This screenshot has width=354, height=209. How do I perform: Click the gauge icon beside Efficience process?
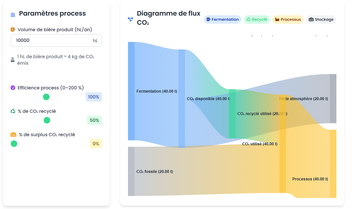13,88
